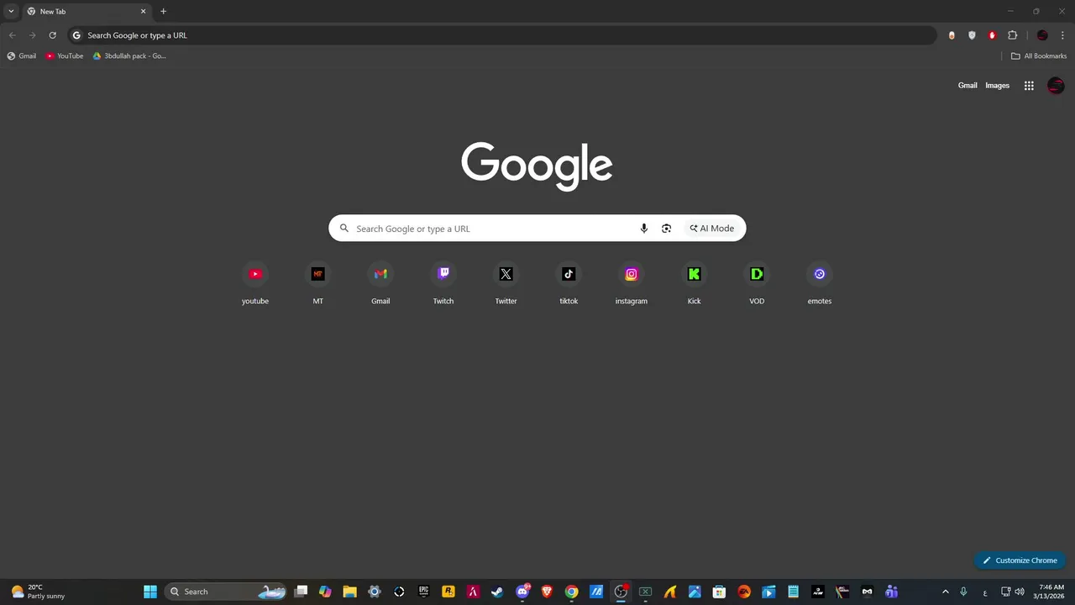Open File Explorer from the taskbar
1075x605 pixels.
(350, 592)
